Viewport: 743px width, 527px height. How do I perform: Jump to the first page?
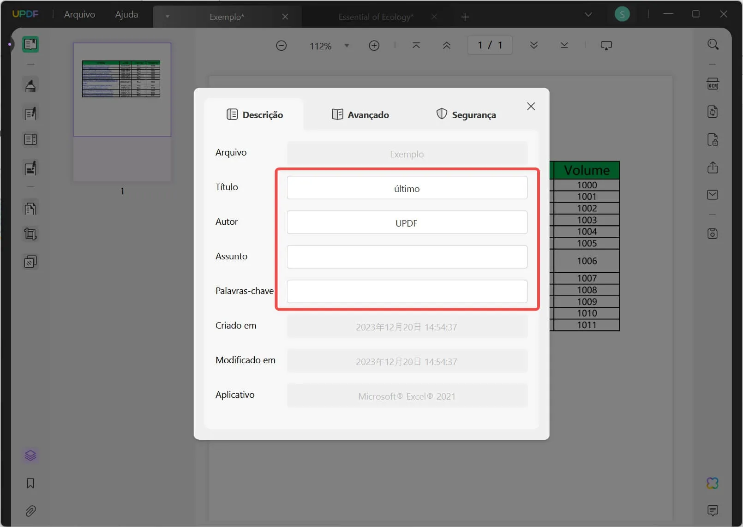(x=416, y=45)
